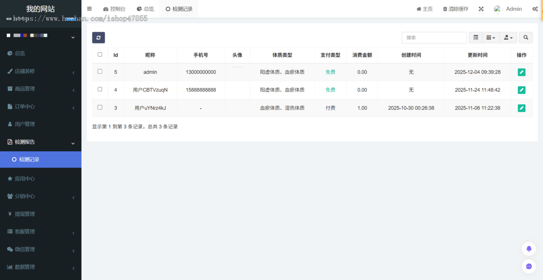Expand the 微信管理 sidebar menu
This screenshot has height=280, width=543.
coord(41,249)
